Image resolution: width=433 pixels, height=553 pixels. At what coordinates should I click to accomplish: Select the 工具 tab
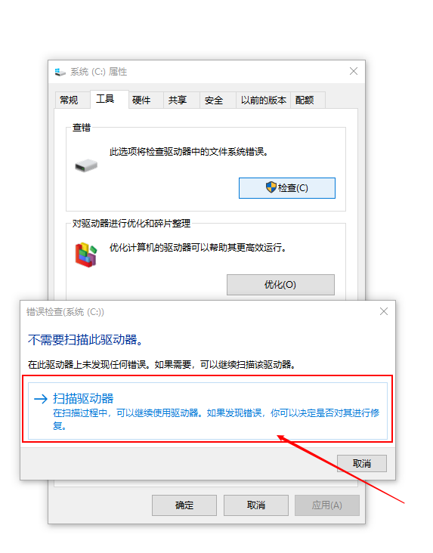[105, 99]
